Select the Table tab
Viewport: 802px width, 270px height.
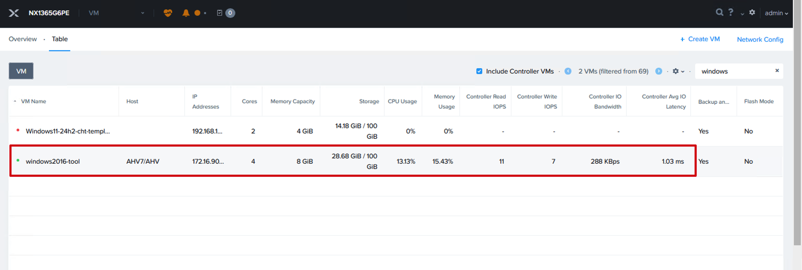pos(60,39)
